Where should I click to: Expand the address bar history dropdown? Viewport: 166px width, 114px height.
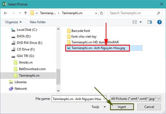pyautogui.click(x=96, y=13)
